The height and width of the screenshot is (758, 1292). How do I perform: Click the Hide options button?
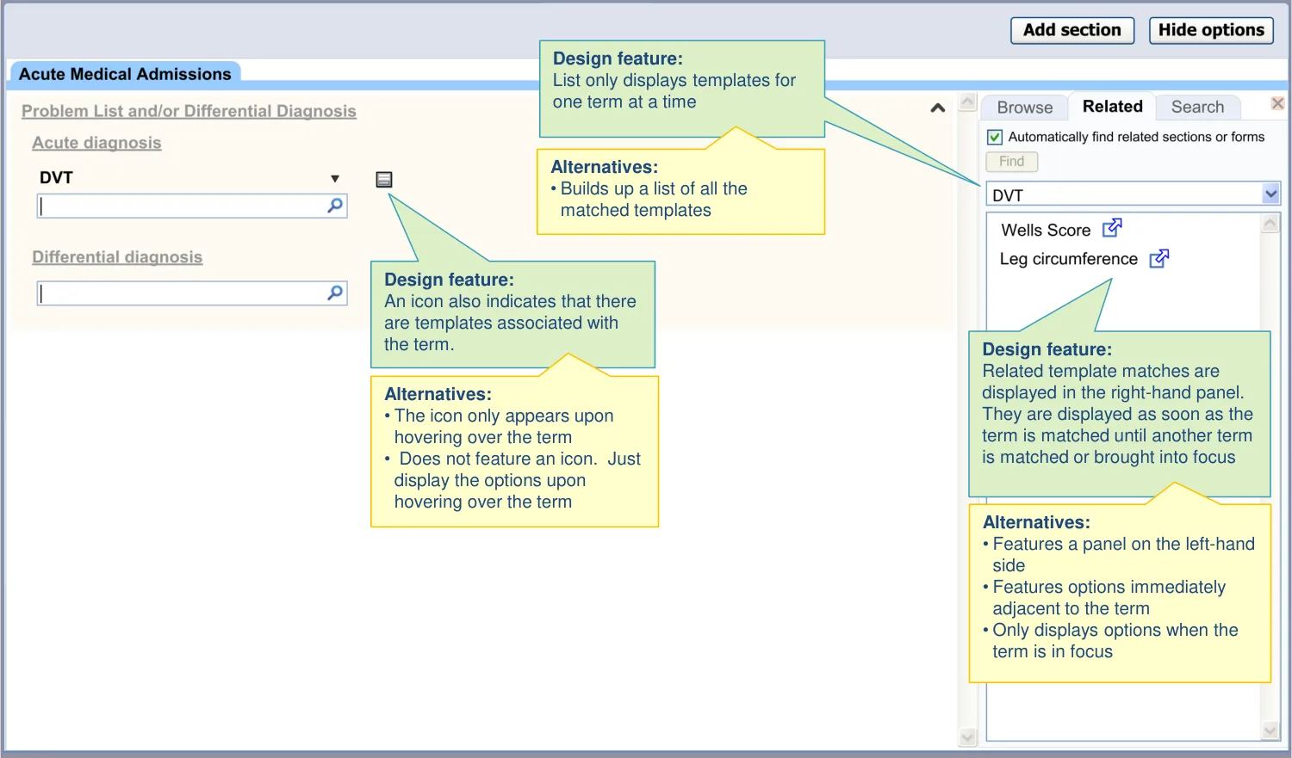click(x=1210, y=30)
